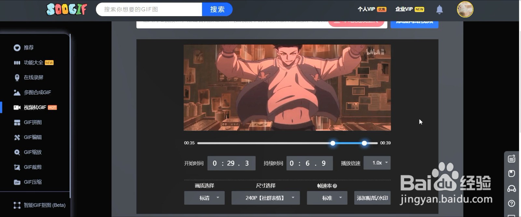Click 添加贴纸/水印 button
The width and height of the screenshot is (521, 217).
click(x=373, y=198)
